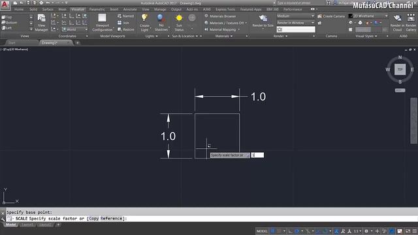Expand the Lights panel title
The height and width of the screenshot is (235, 418).
click(x=152, y=36)
